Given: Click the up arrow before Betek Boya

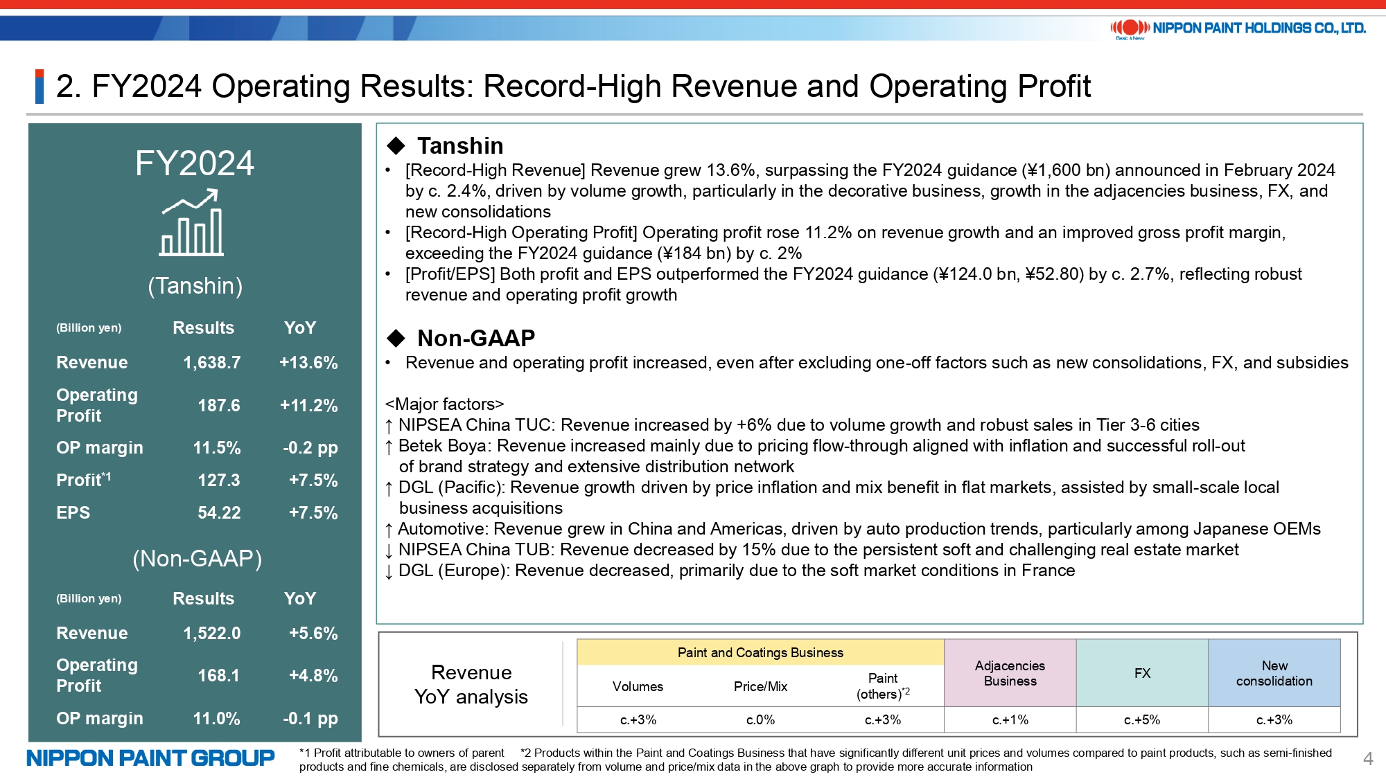Looking at the screenshot, I should click(389, 447).
